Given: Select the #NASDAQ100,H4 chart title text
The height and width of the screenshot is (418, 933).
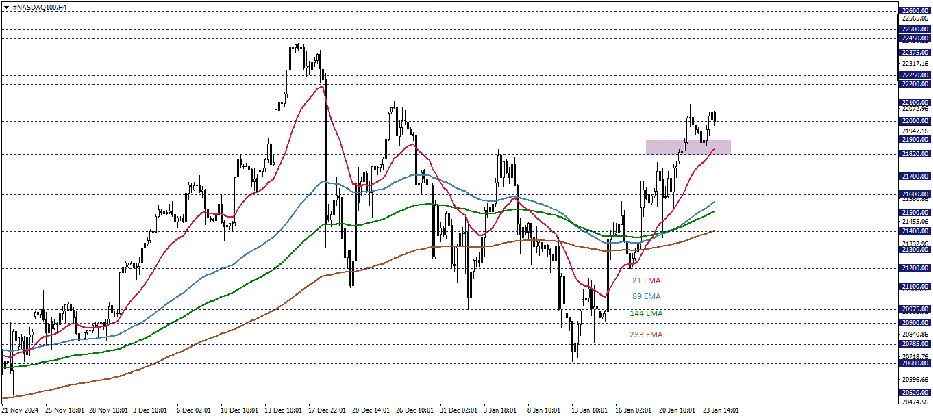Looking at the screenshot, I should pyautogui.click(x=39, y=6).
